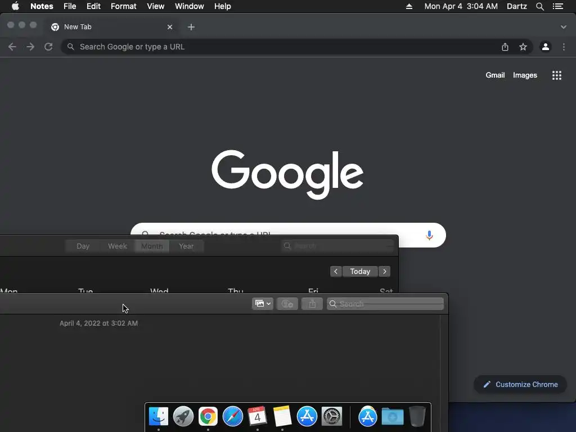
Task: Go back in Chrome
Action: (12, 47)
